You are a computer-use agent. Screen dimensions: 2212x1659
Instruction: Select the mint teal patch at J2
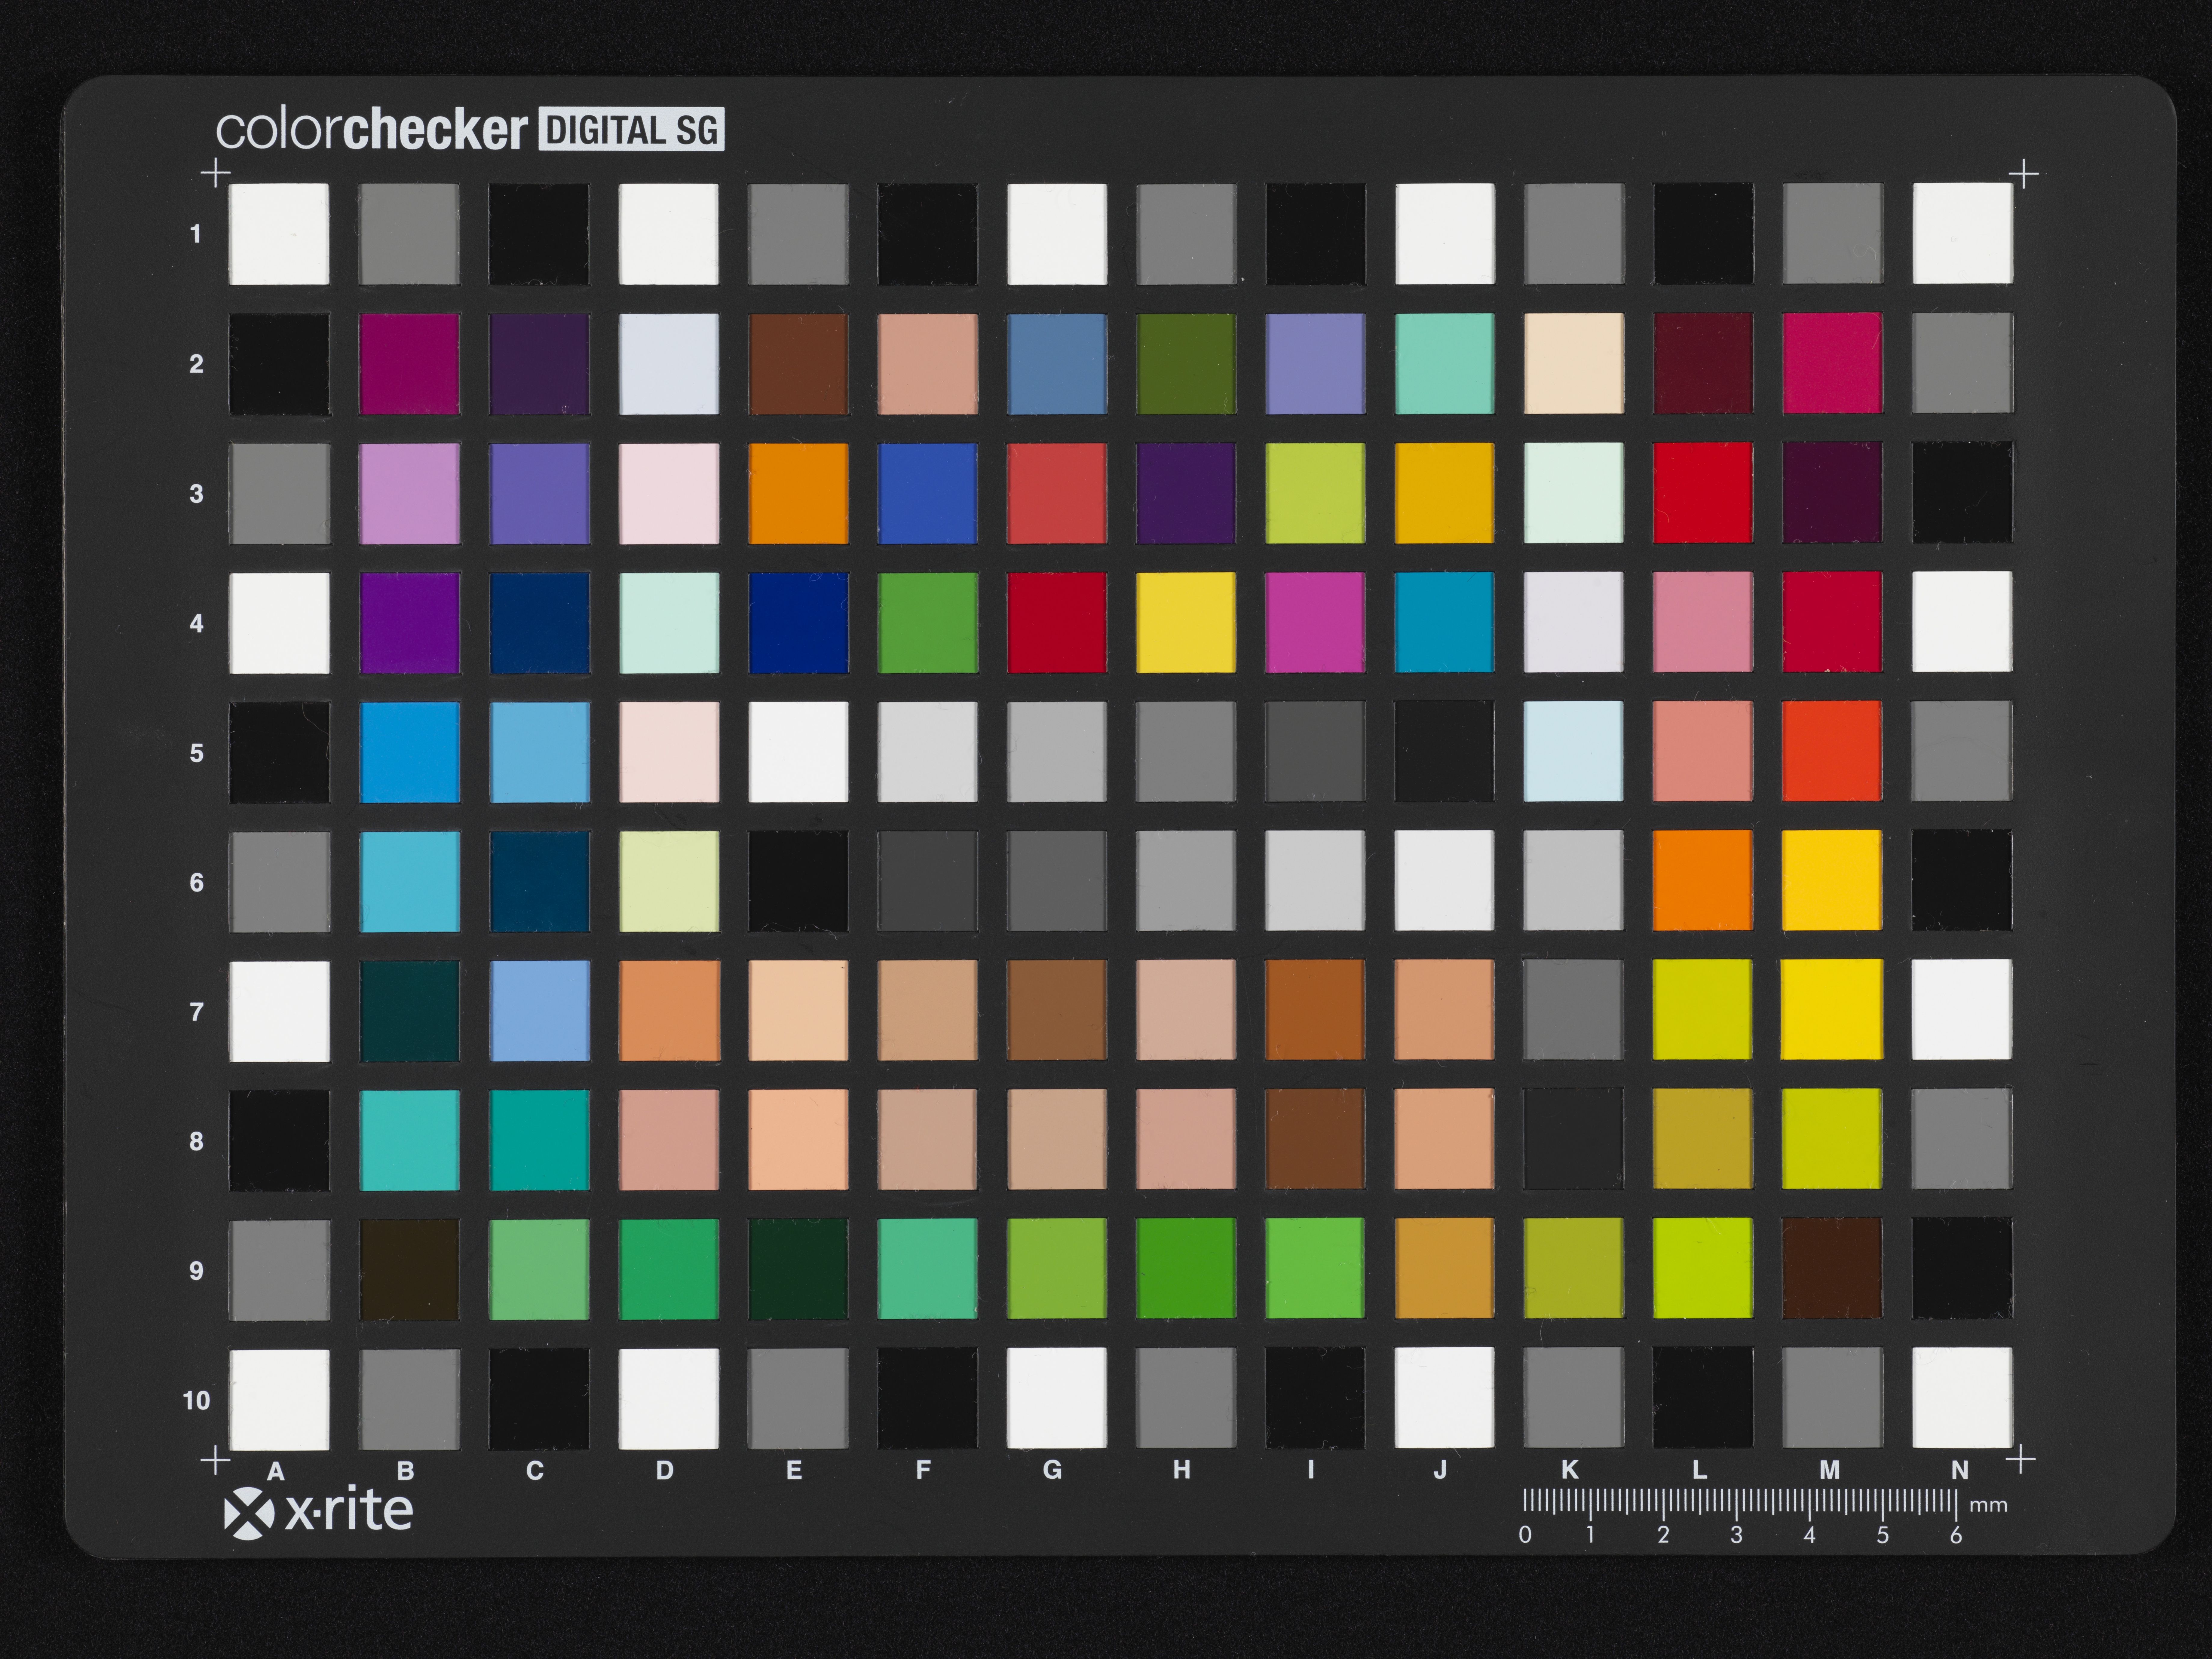point(1444,363)
